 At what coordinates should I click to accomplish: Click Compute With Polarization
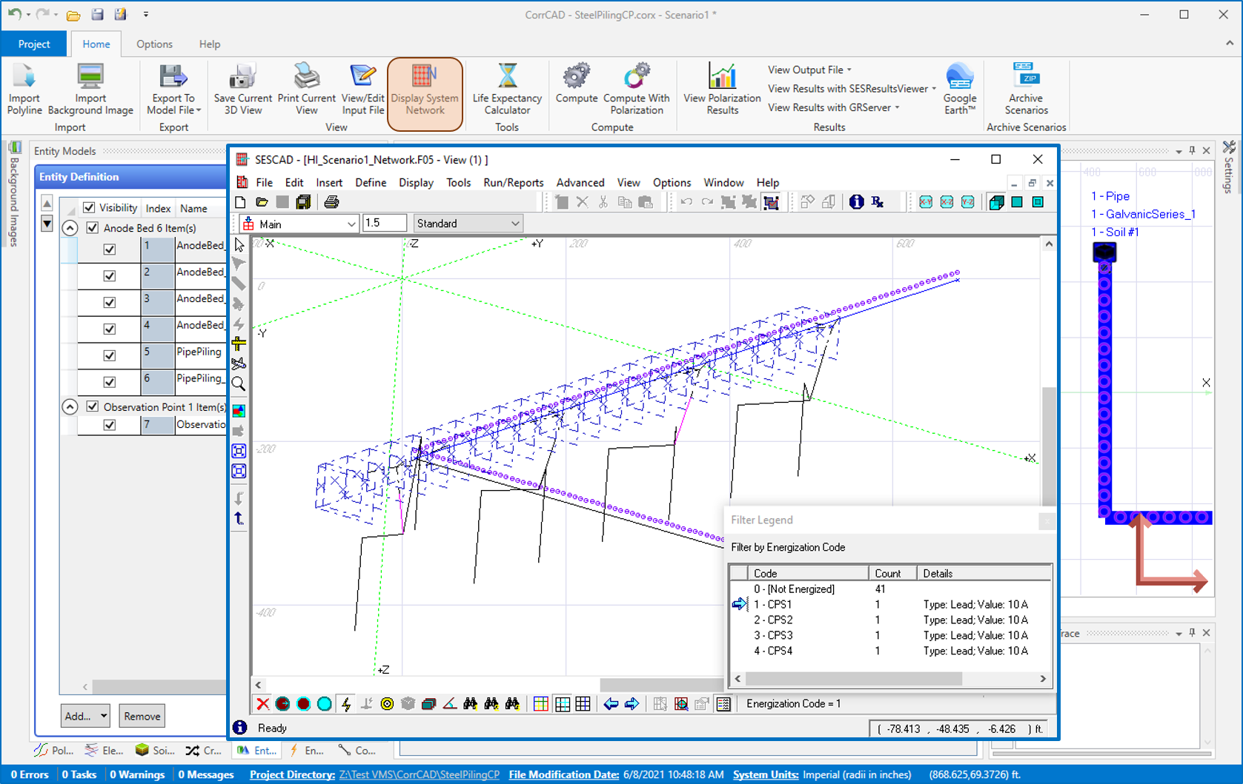click(636, 90)
